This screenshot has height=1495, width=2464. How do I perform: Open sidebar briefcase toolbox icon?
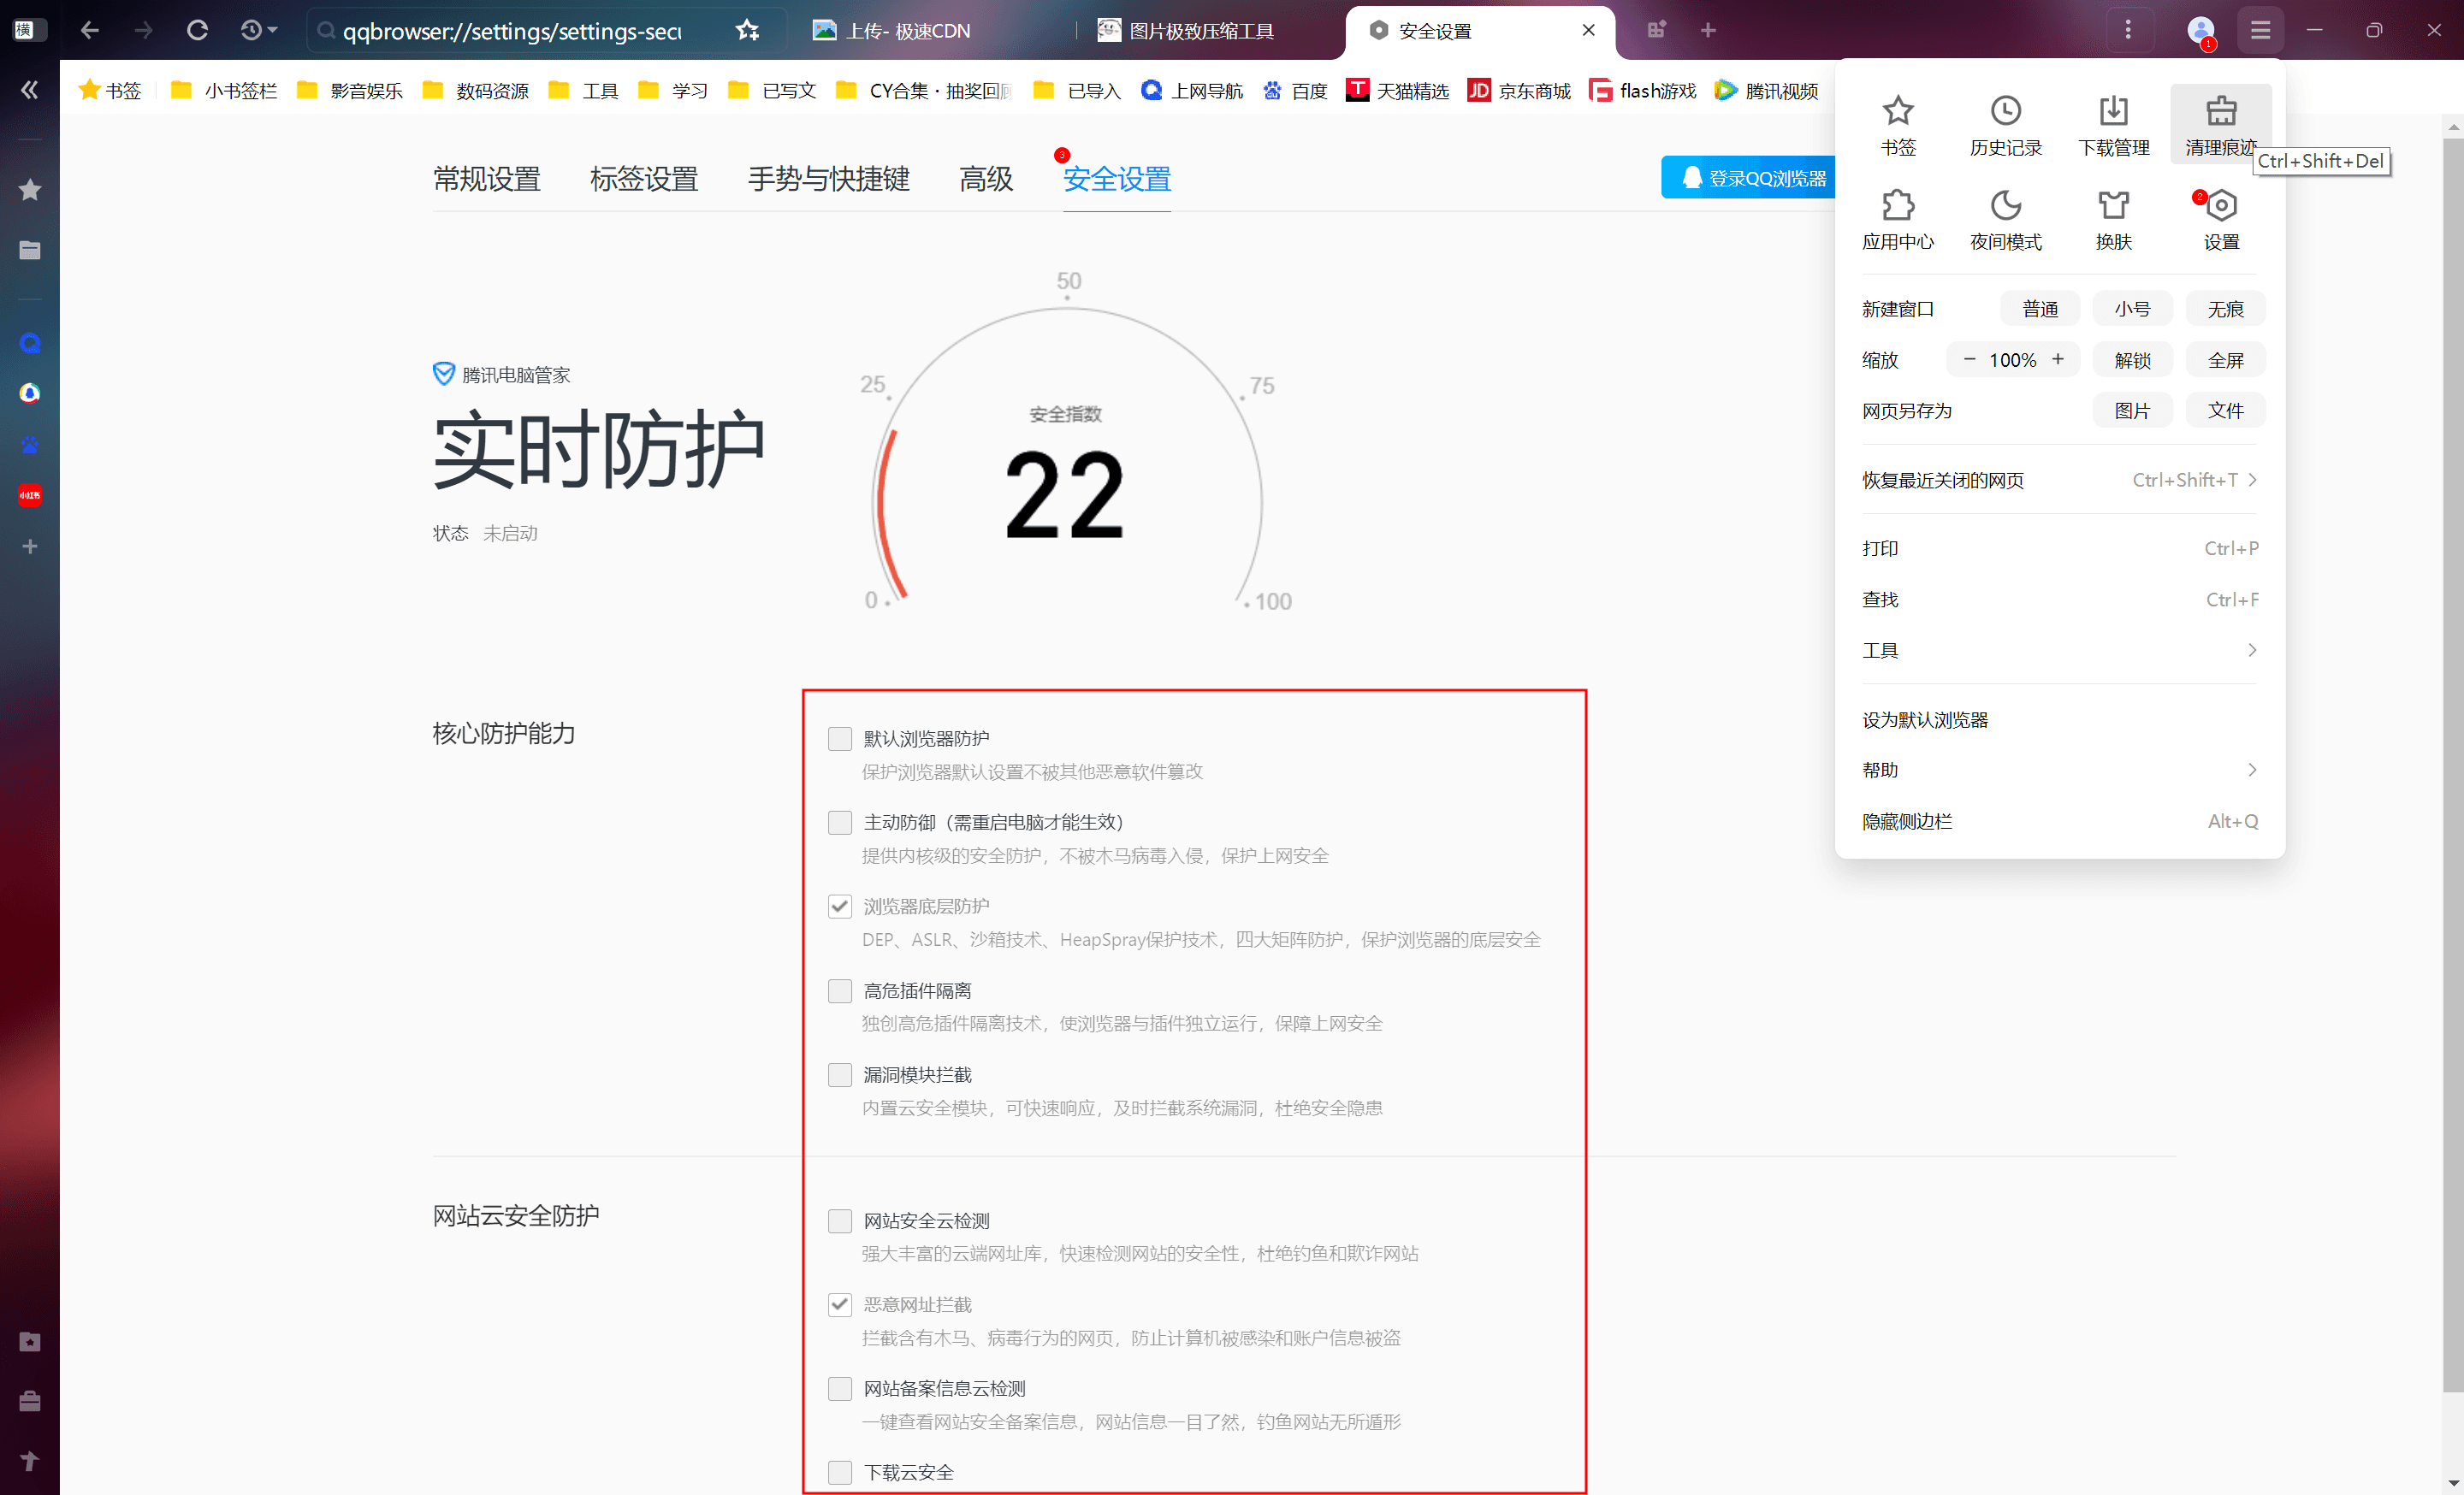point(30,1401)
